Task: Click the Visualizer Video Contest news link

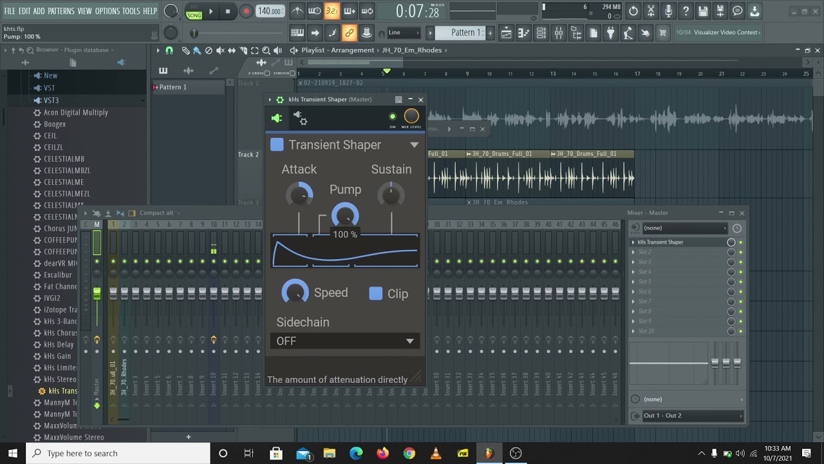Action: 717,32
